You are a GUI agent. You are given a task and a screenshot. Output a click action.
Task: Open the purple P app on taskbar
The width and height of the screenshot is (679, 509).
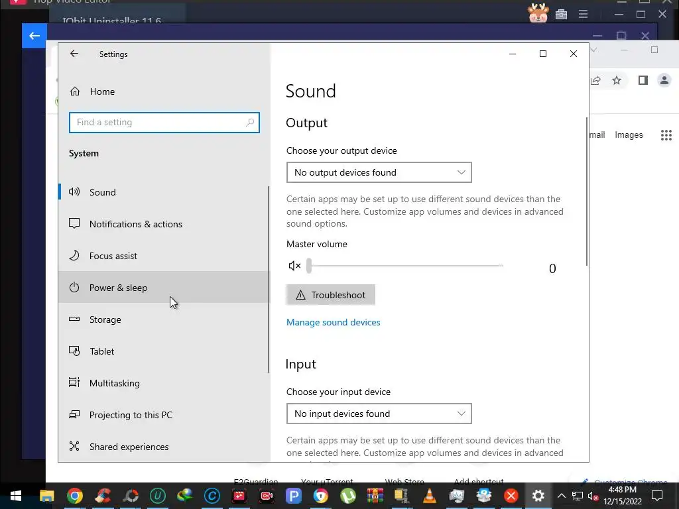click(294, 496)
